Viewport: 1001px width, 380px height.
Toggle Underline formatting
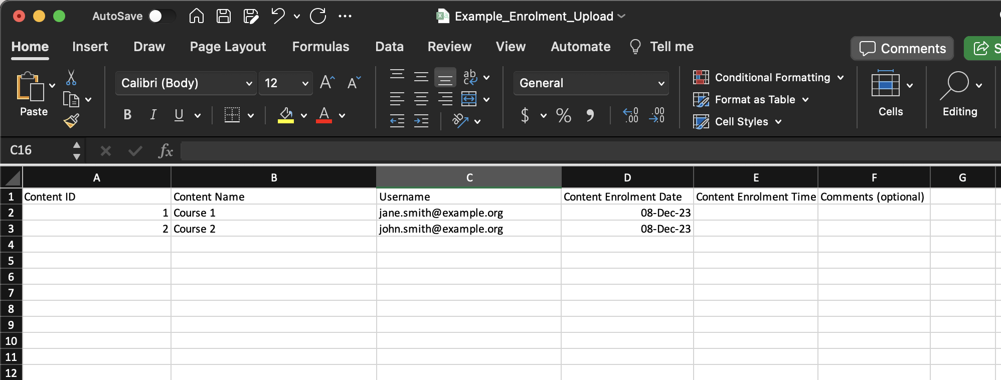tap(179, 115)
